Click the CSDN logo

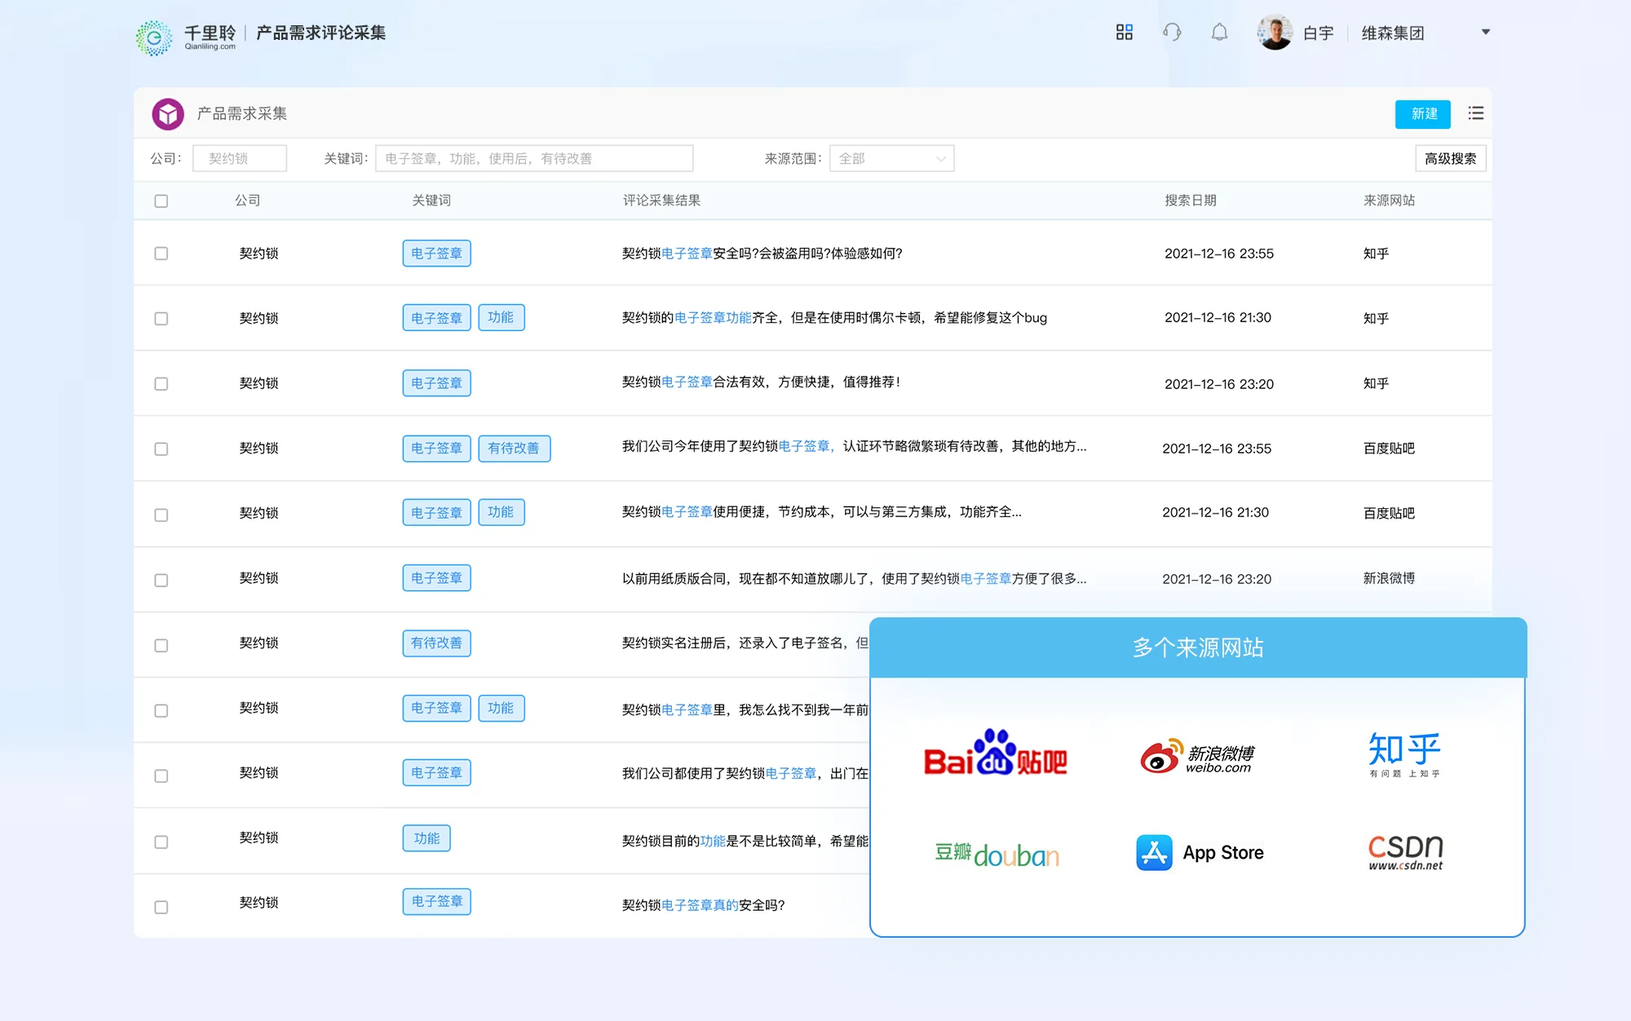[1405, 852]
